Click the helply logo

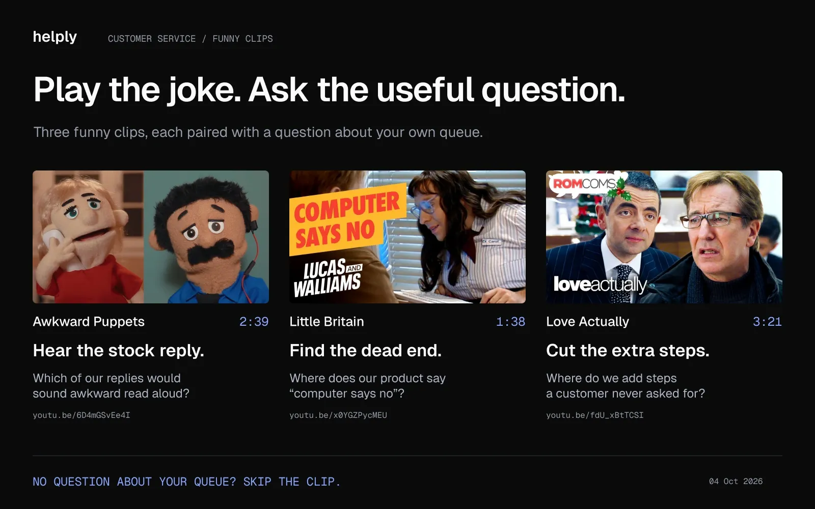click(55, 37)
